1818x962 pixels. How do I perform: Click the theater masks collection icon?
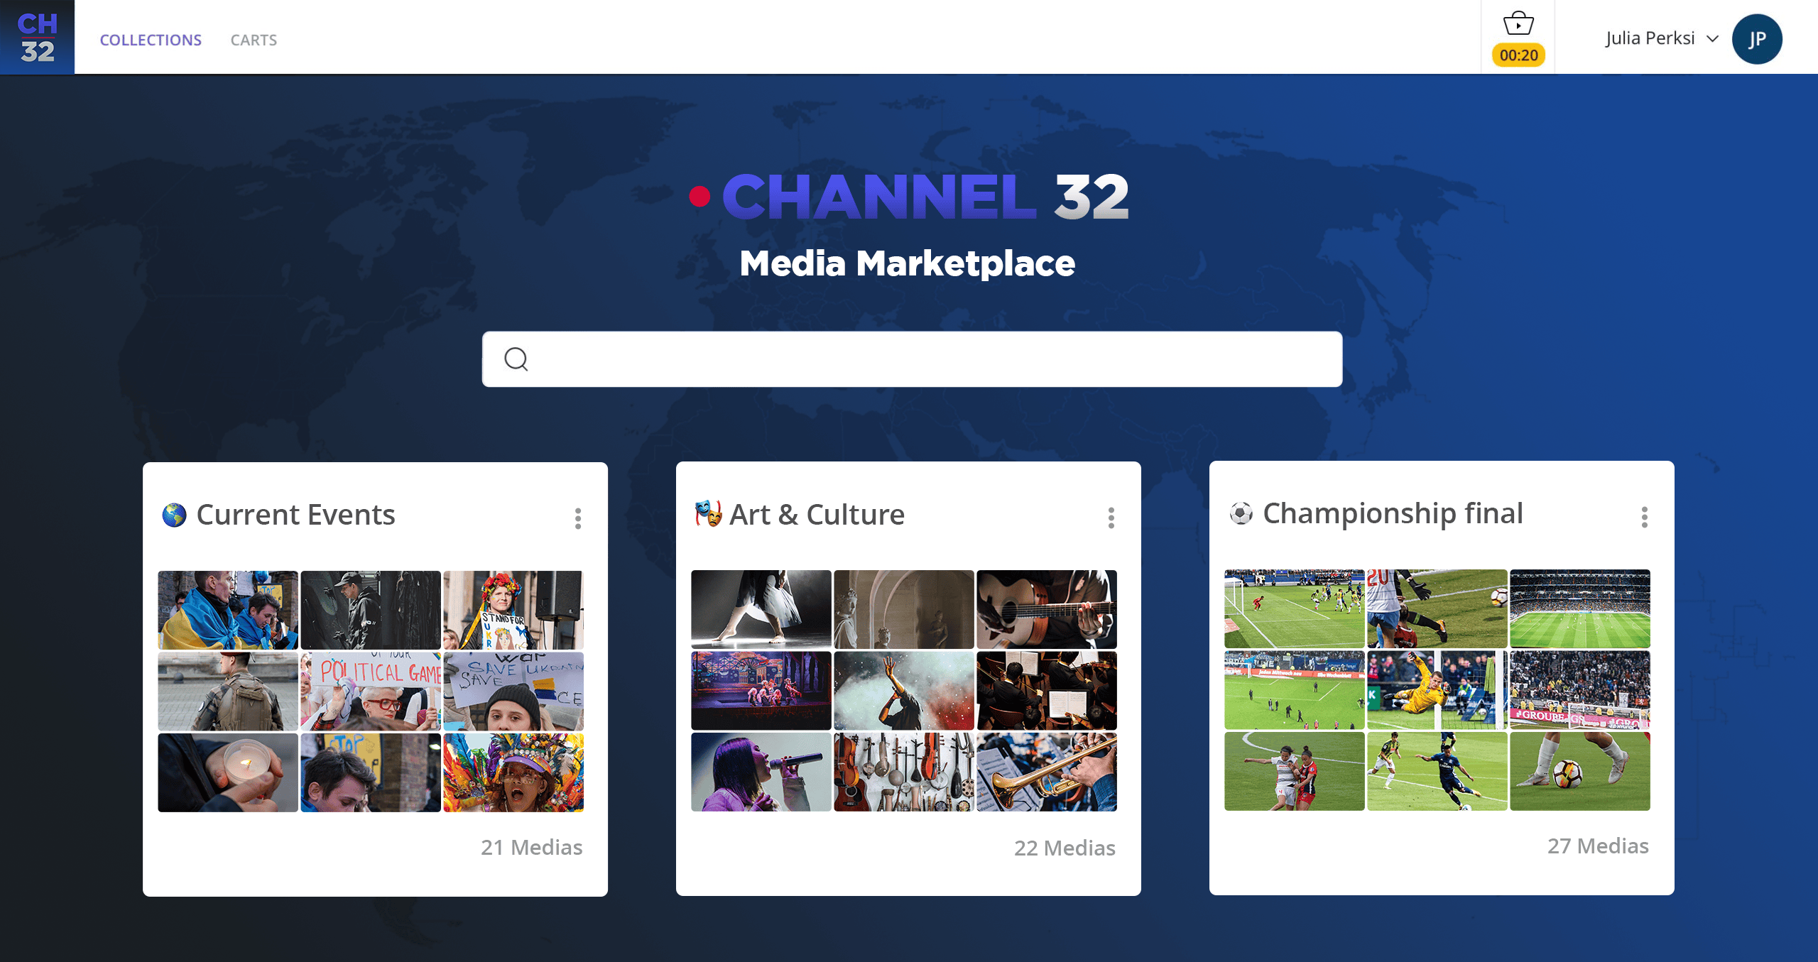click(708, 513)
